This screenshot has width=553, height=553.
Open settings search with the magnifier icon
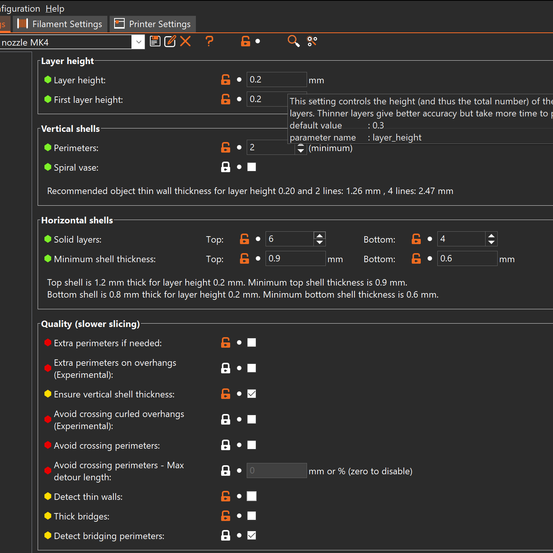(293, 41)
